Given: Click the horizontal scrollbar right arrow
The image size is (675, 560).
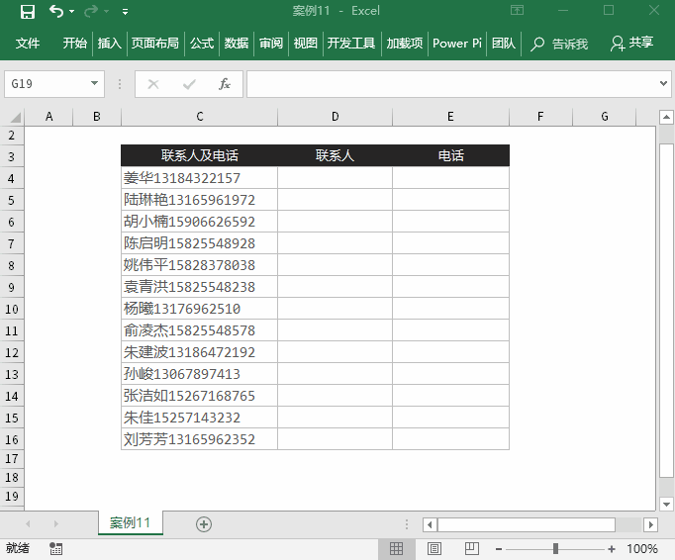Looking at the screenshot, I should click(650, 524).
